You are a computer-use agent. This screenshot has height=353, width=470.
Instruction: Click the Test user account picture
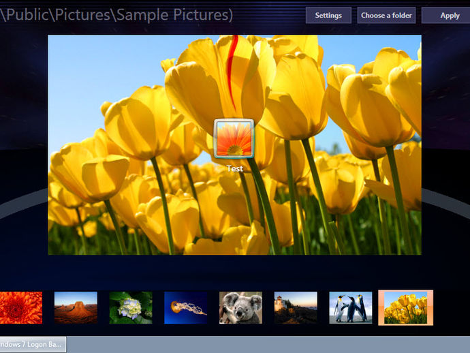[x=234, y=138]
